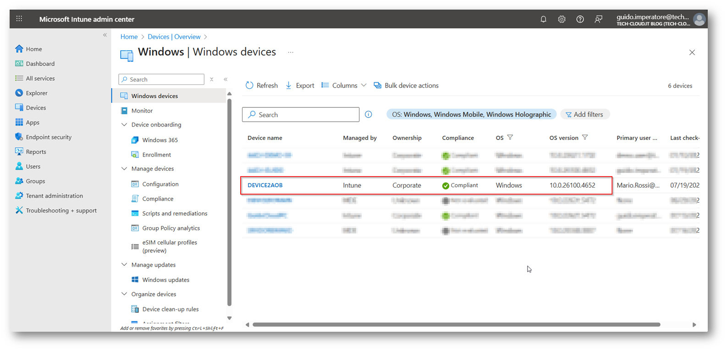
Task: Collapse the Windows resource menu
Action: point(226,79)
